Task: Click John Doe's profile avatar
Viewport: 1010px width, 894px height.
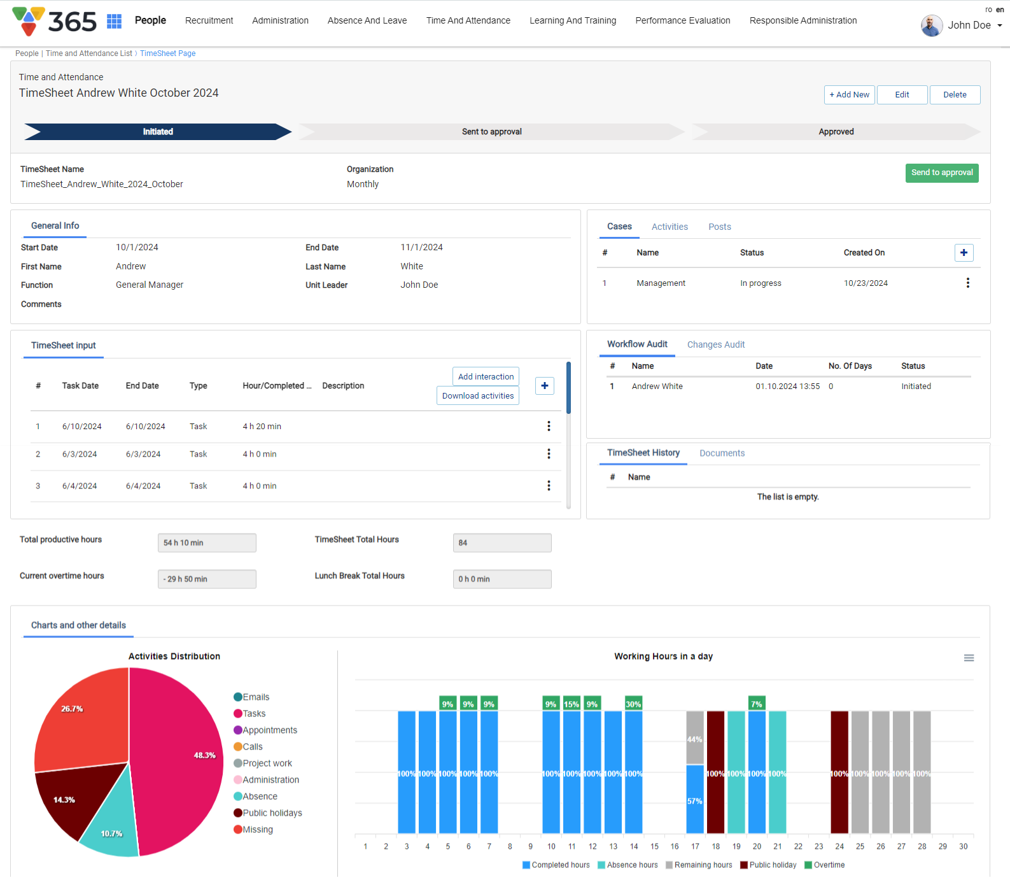Action: tap(932, 25)
